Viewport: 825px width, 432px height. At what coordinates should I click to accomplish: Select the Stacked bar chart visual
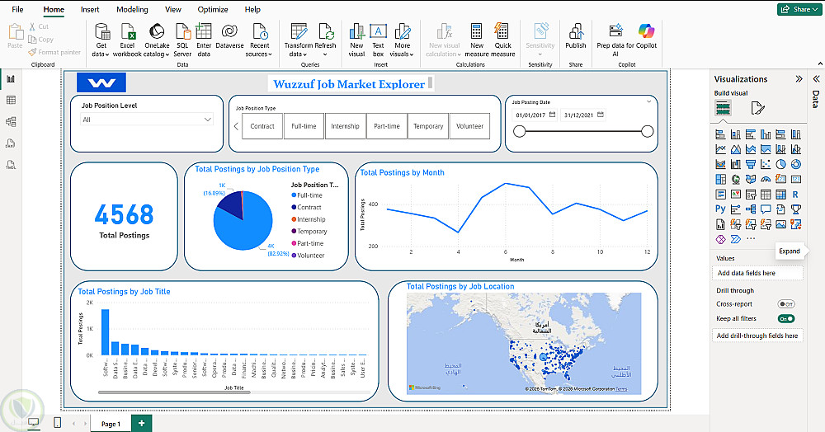pos(720,134)
